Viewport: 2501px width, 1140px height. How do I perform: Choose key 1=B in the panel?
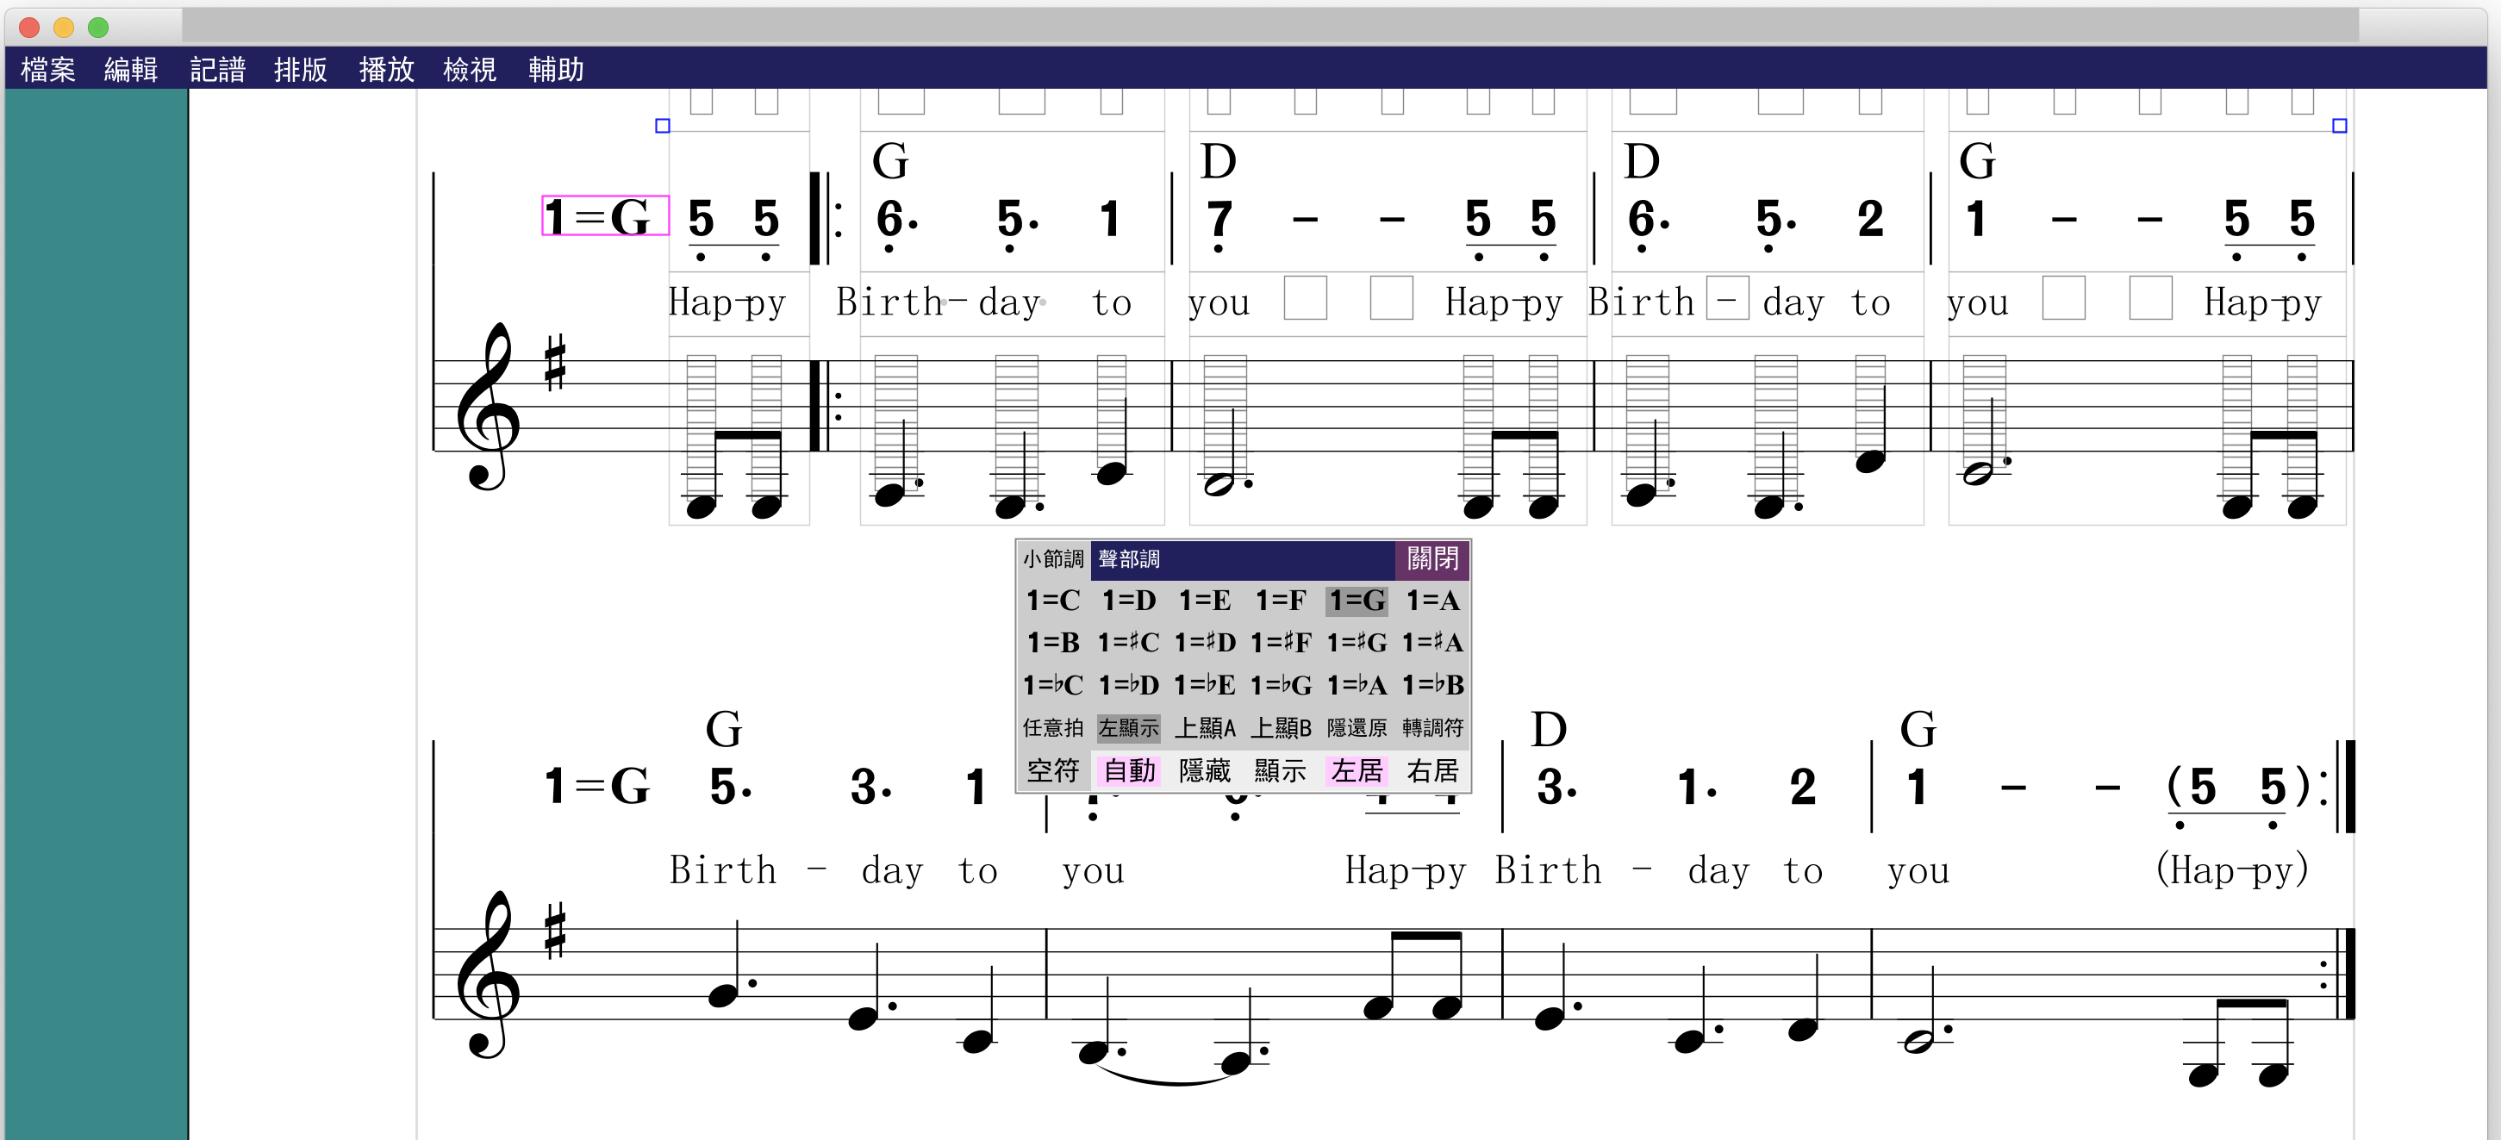pos(1053,643)
